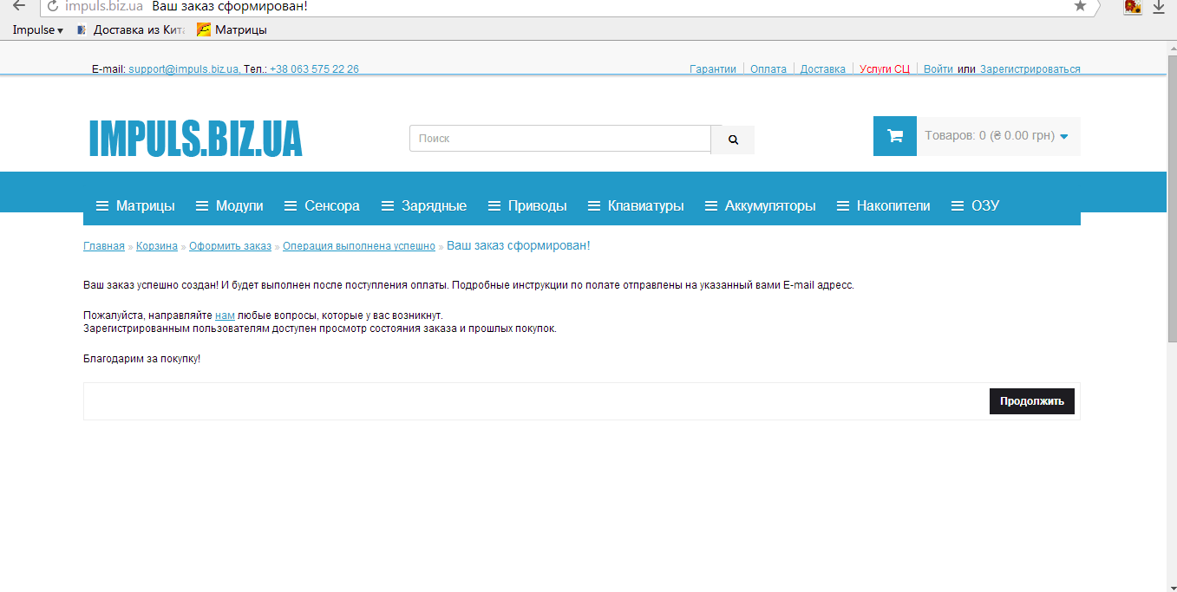The height and width of the screenshot is (592, 1177).
Task: Click the Ваш заказ сформирован! breadcrumb
Action: tap(519, 246)
